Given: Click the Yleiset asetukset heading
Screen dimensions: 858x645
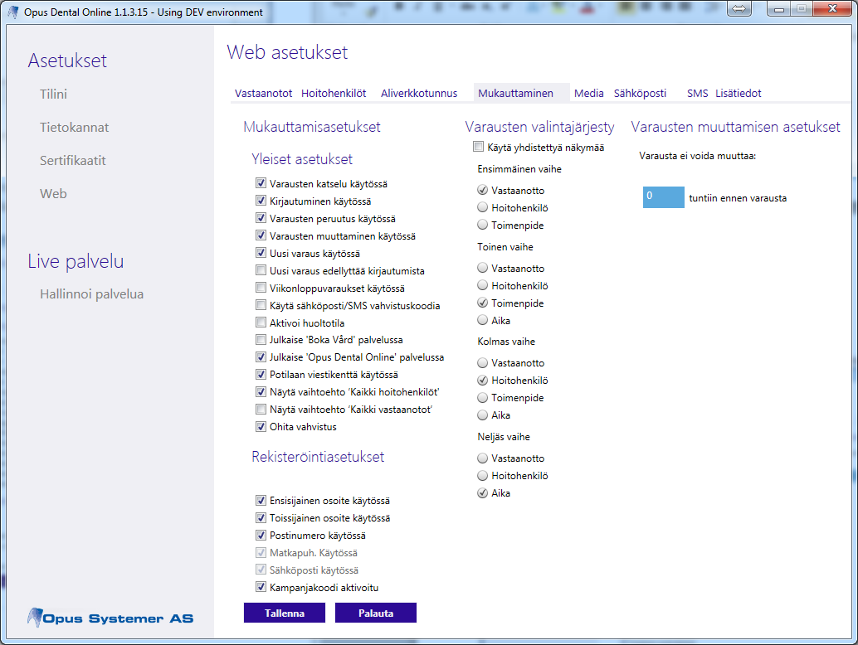Looking at the screenshot, I should pyautogui.click(x=302, y=159).
